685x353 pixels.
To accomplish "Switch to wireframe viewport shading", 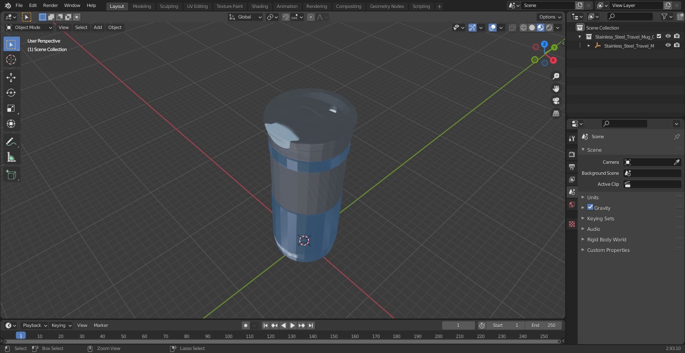I will pyautogui.click(x=524, y=28).
